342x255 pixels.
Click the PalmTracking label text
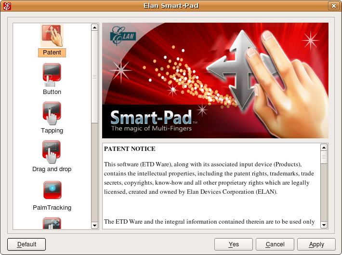pyautogui.click(x=52, y=207)
